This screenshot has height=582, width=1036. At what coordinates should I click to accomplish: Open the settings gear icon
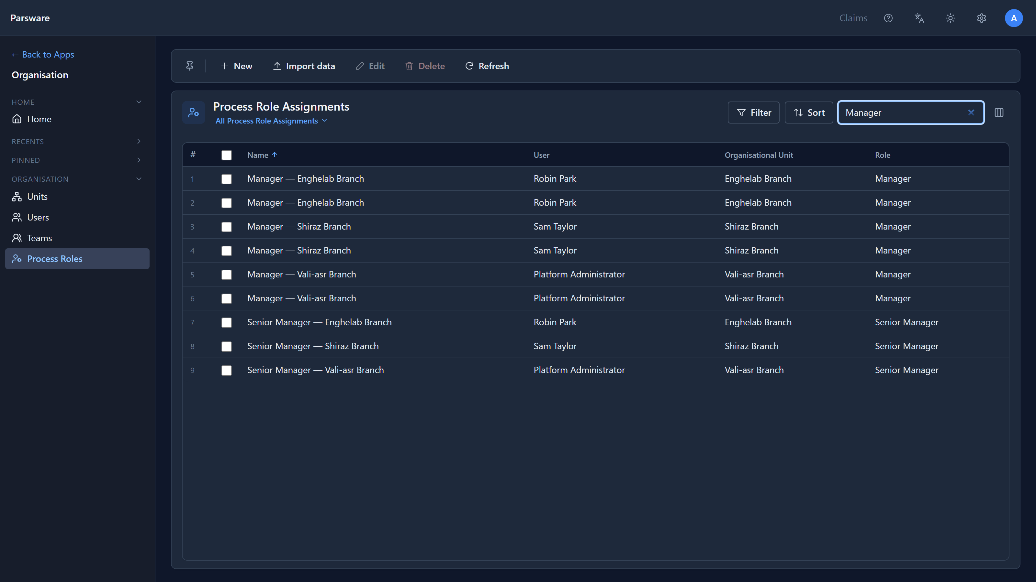pos(981,18)
